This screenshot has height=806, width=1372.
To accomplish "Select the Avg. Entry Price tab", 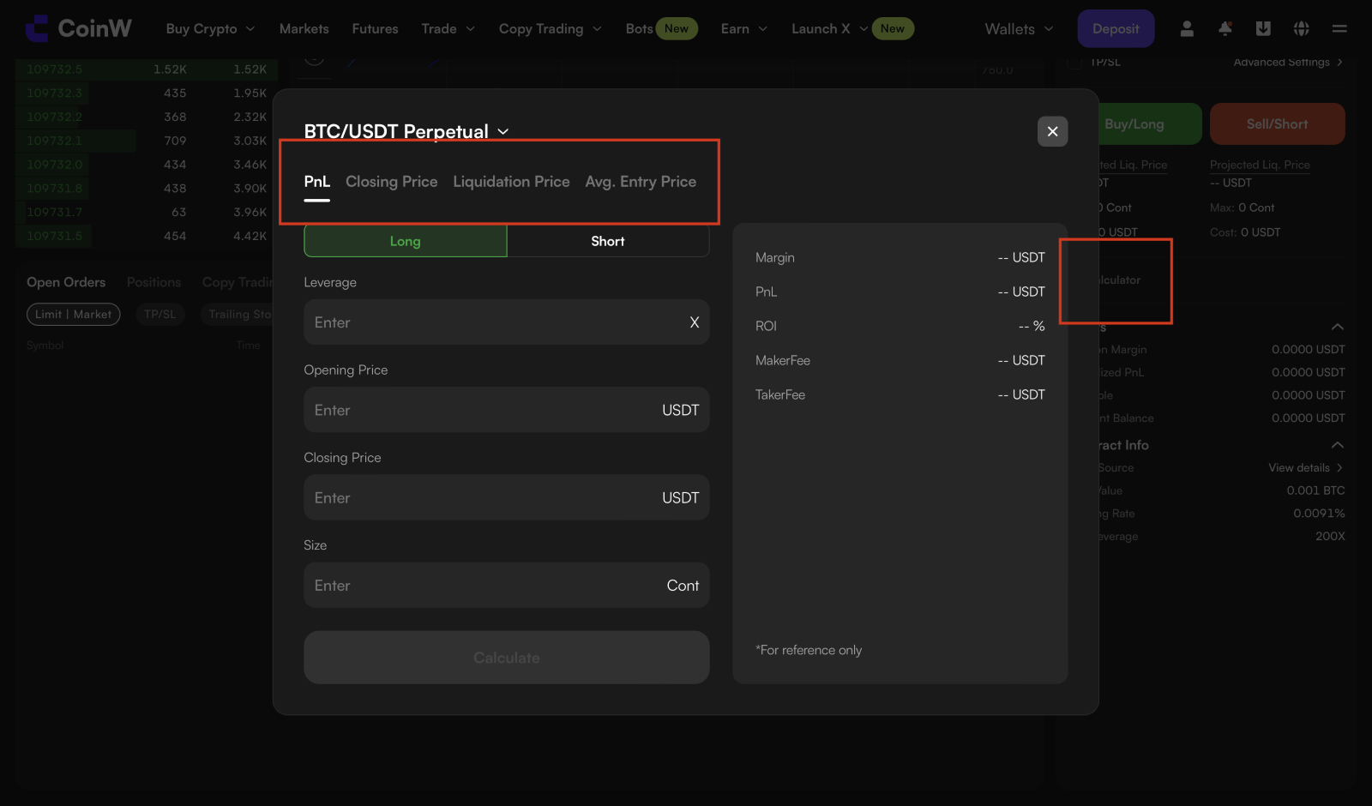I will [641, 182].
